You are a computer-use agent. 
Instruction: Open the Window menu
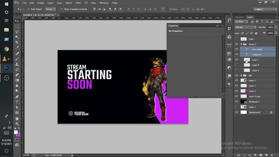pos(104,3)
